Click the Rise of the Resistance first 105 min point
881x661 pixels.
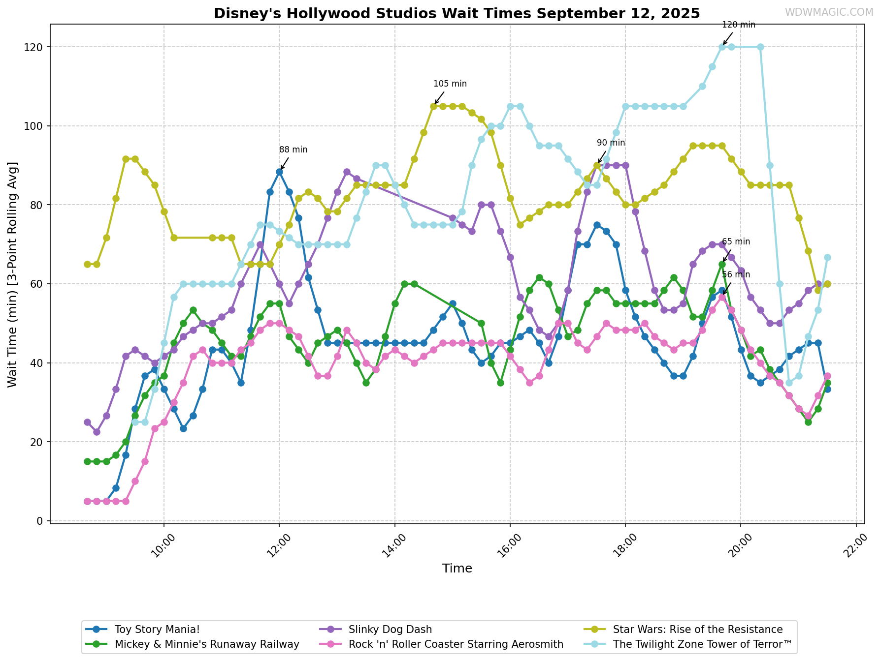[x=433, y=106]
